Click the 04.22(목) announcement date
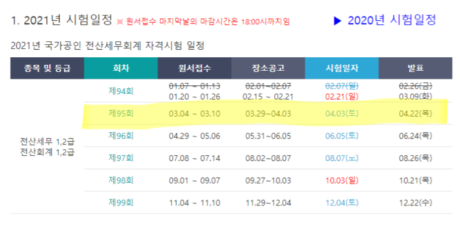 (x=415, y=113)
